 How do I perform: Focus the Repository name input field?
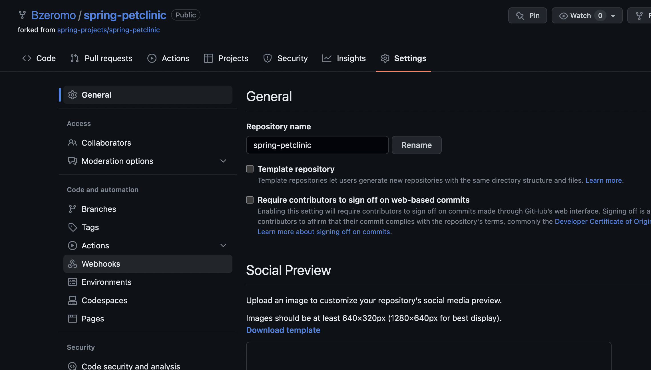[x=318, y=145]
